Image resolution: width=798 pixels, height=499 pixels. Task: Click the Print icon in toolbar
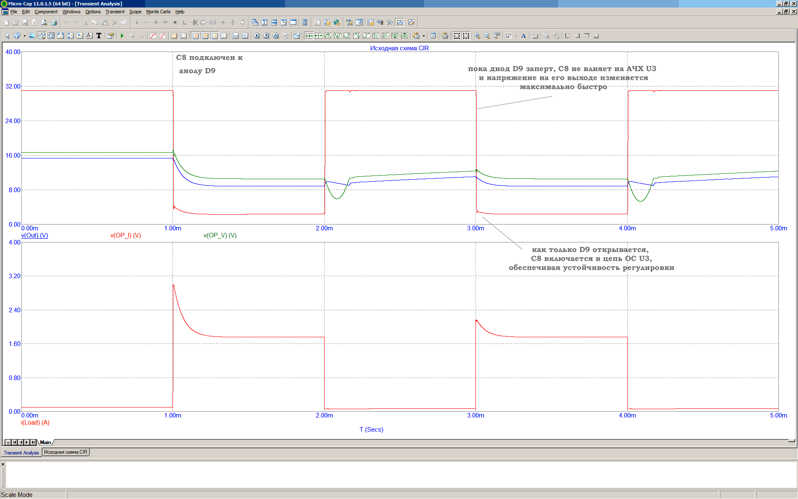54,22
